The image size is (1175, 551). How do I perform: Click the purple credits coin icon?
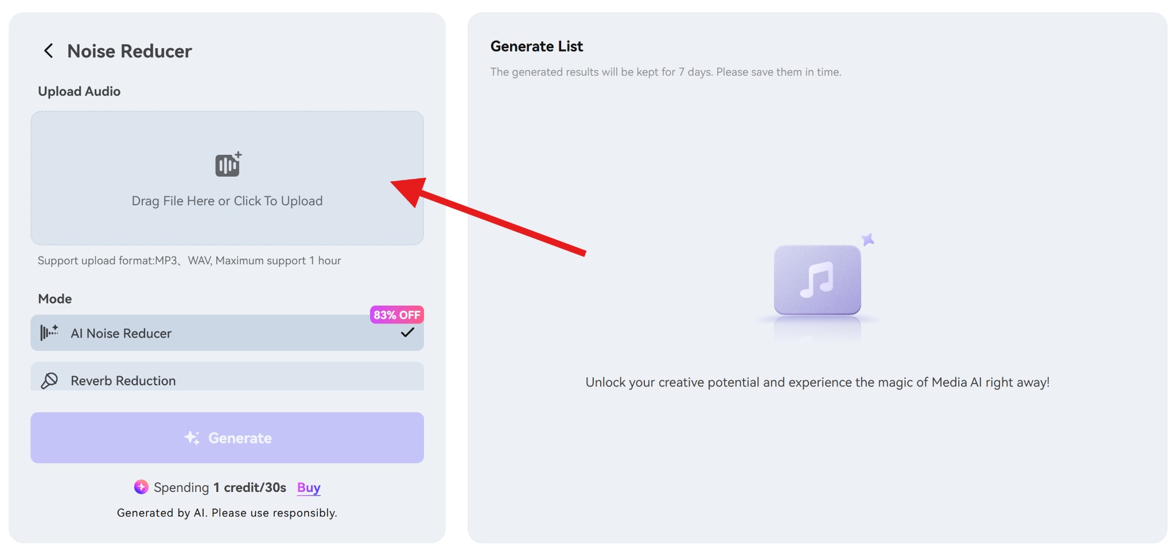click(x=141, y=488)
